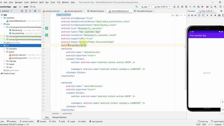The image size is (224, 126).
Task: Expand the values folder
Action: coord(4,64)
